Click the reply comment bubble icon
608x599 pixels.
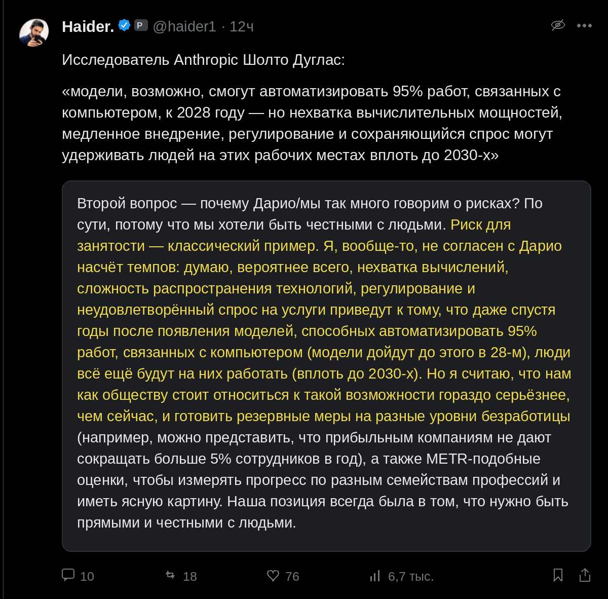coord(68,575)
